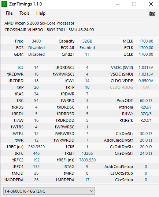Viewport: 159px width, 197px height.
Task: Minimize the ZenTimings window
Action: pyautogui.click(x=118, y=4)
